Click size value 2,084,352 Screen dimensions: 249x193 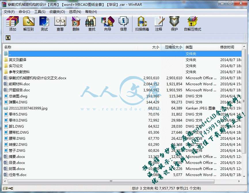(x=151, y=84)
